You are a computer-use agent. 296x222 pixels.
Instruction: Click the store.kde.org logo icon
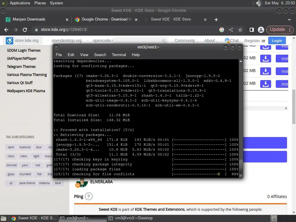pyautogui.click(x=9, y=40)
